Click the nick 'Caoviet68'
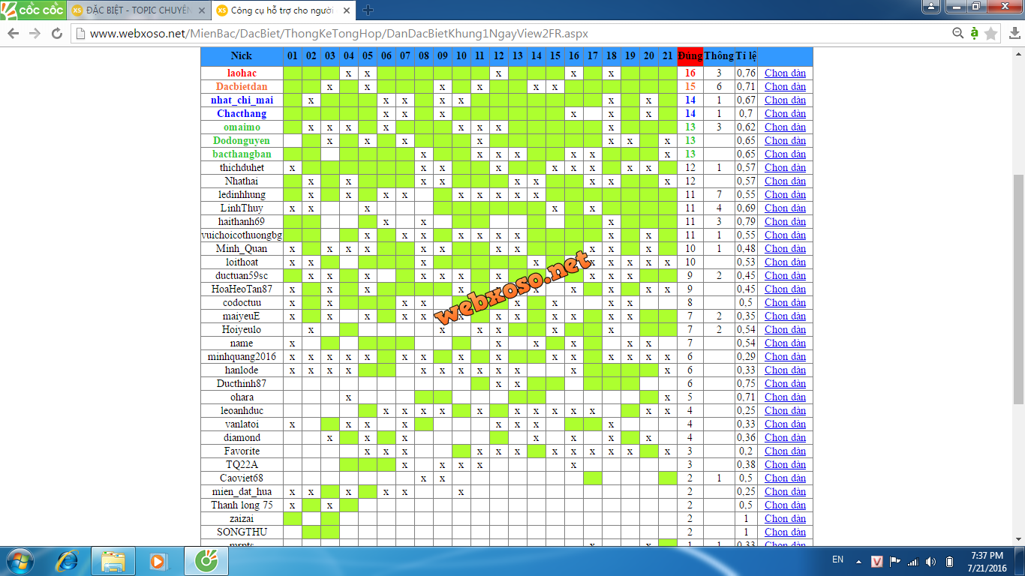Image resolution: width=1025 pixels, height=576 pixels. pyautogui.click(x=242, y=478)
